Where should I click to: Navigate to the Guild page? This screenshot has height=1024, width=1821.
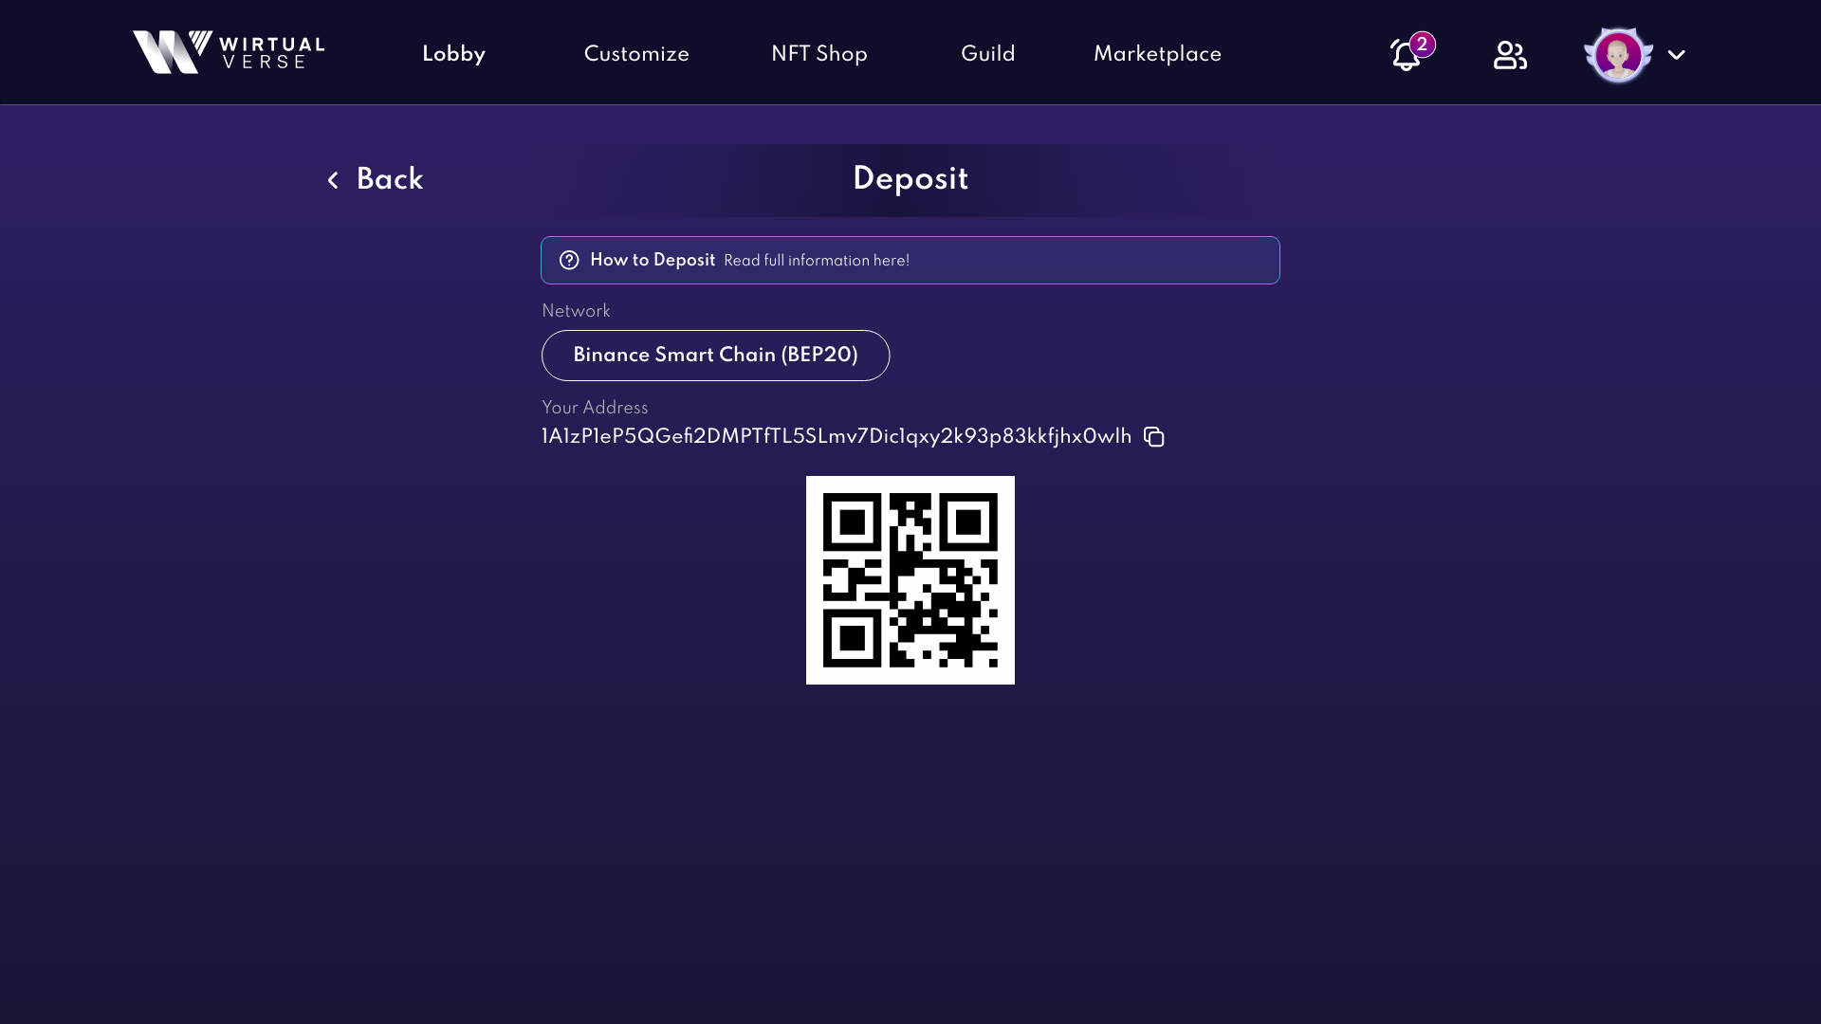pyautogui.click(x=988, y=54)
